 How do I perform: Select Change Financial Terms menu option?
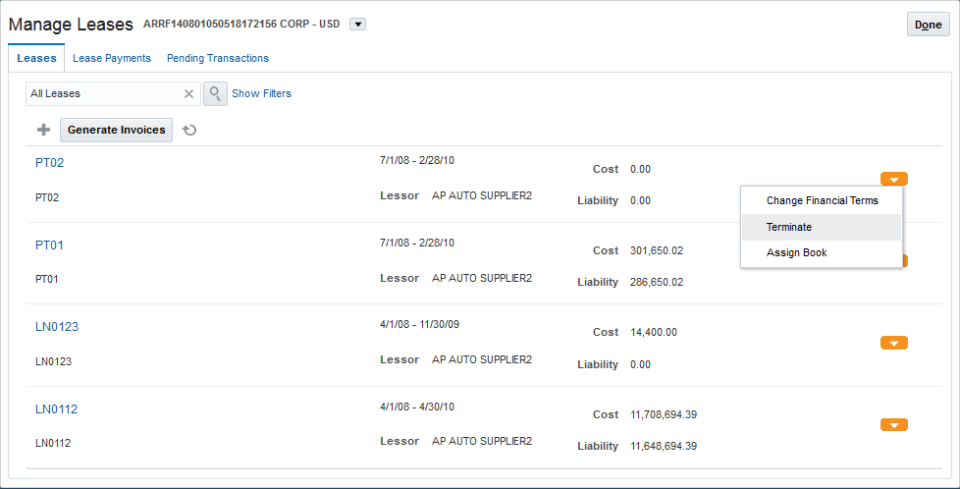coord(822,200)
